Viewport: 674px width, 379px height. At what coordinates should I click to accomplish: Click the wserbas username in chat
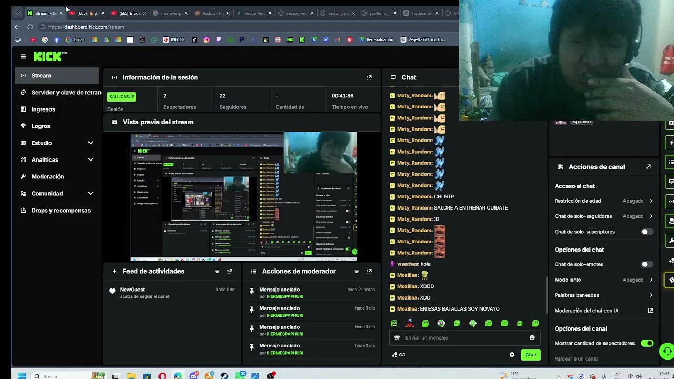pos(408,264)
